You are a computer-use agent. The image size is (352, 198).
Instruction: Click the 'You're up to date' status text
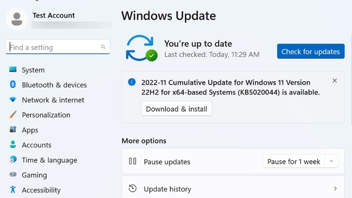tap(198, 44)
